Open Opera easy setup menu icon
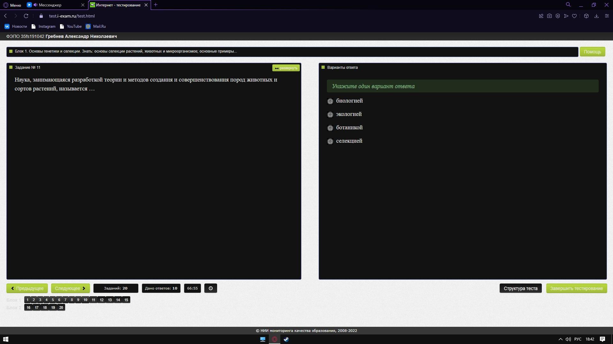This screenshot has height=344, width=613. tap(607, 16)
